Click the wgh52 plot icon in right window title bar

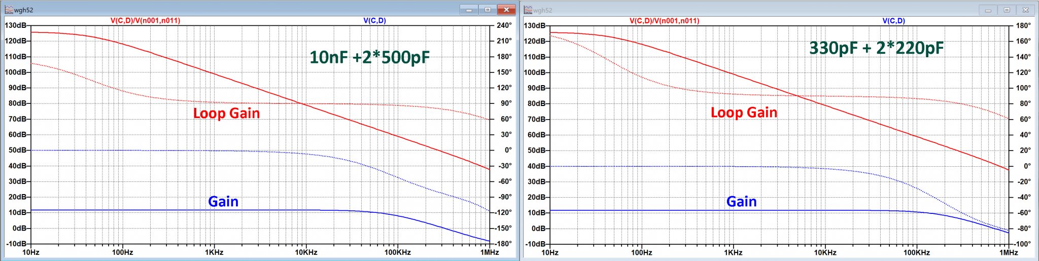[x=528, y=10]
